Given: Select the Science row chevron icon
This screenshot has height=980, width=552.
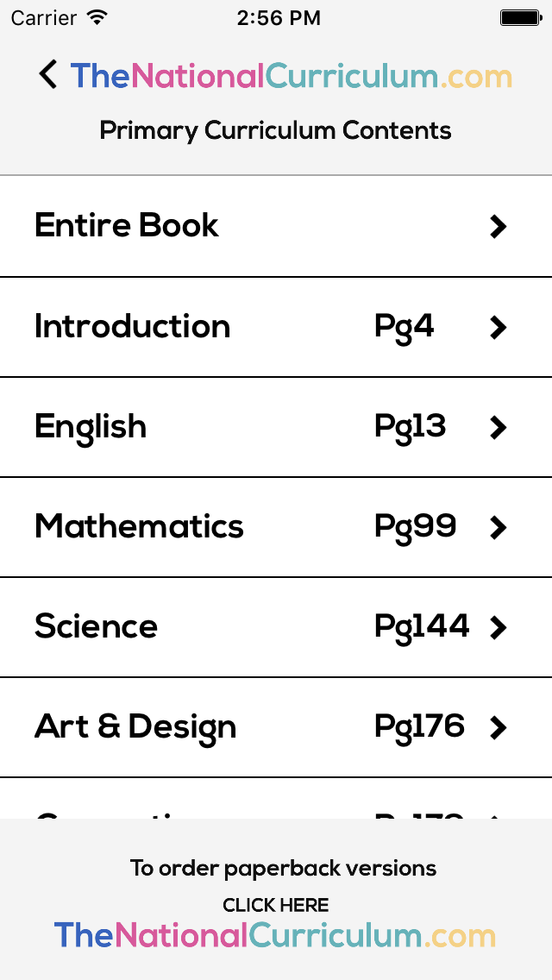Looking at the screenshot, I should tap(499, 627).
